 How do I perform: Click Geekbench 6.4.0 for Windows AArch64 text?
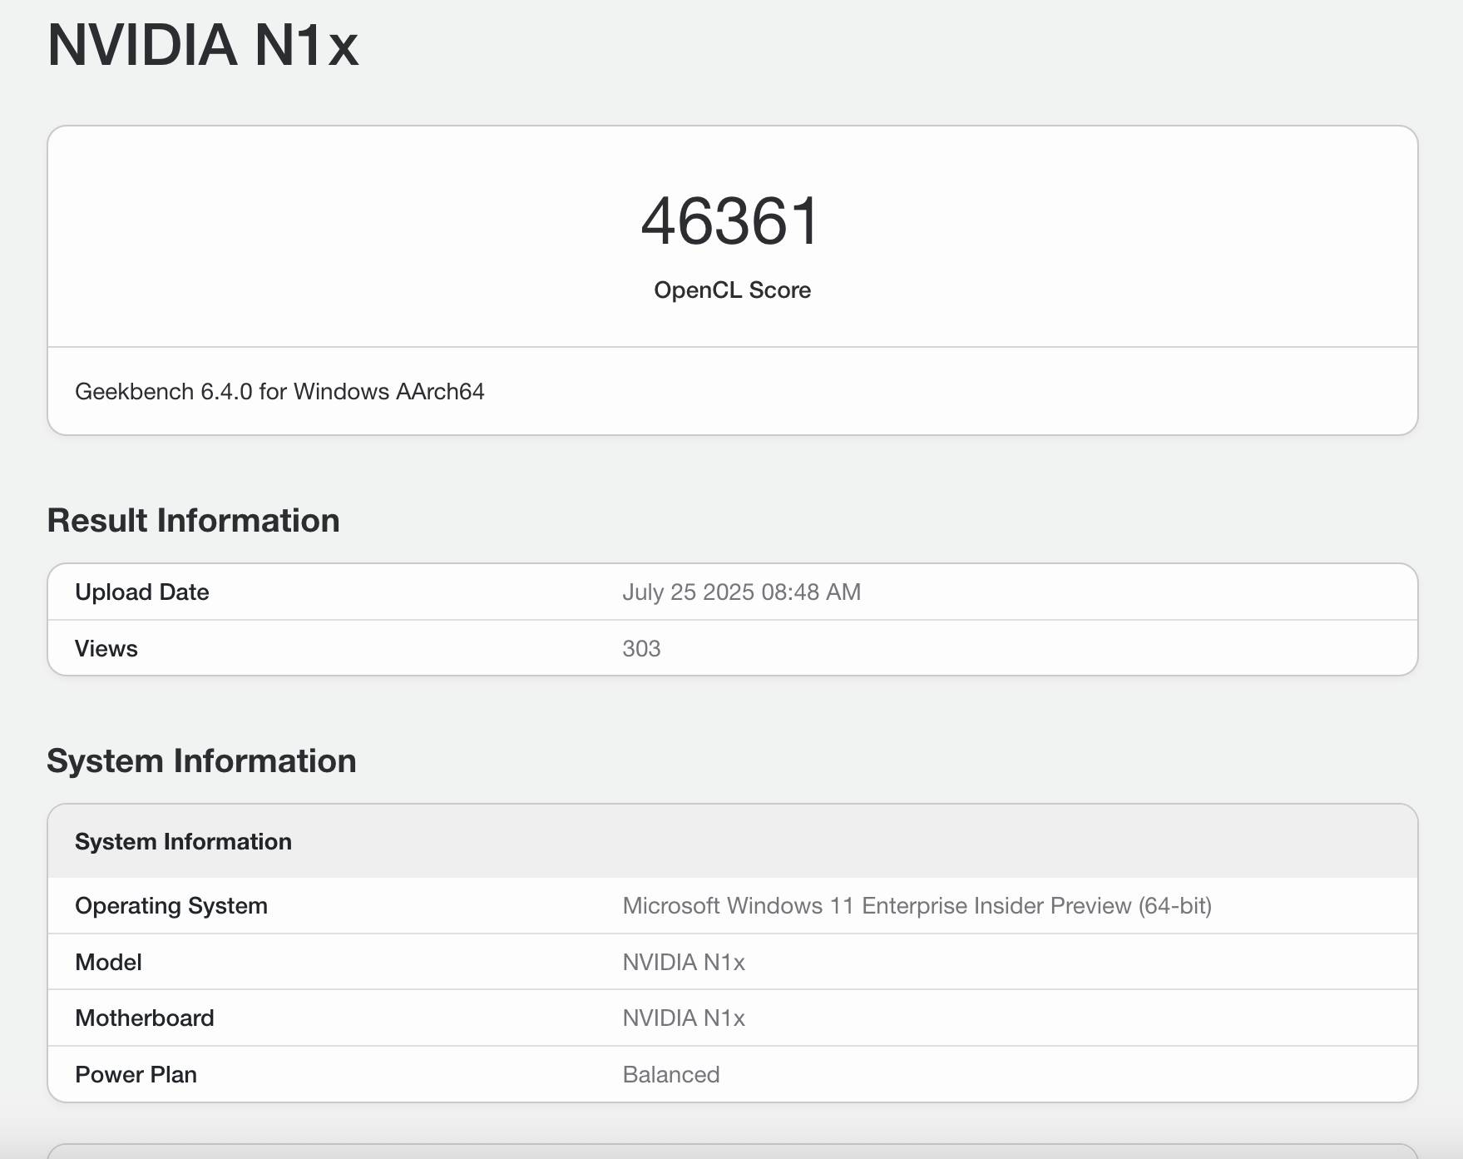(279, 392)
